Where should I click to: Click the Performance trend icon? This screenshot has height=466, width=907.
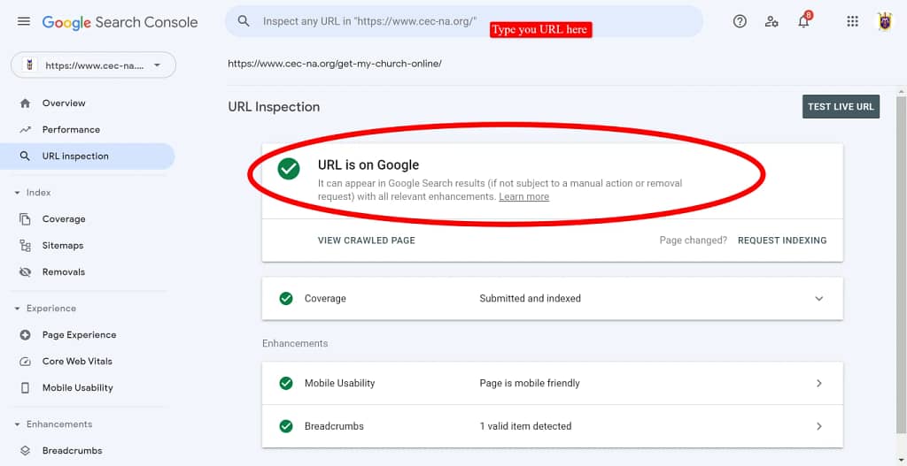pyautogui.click(x=25, y=130)
